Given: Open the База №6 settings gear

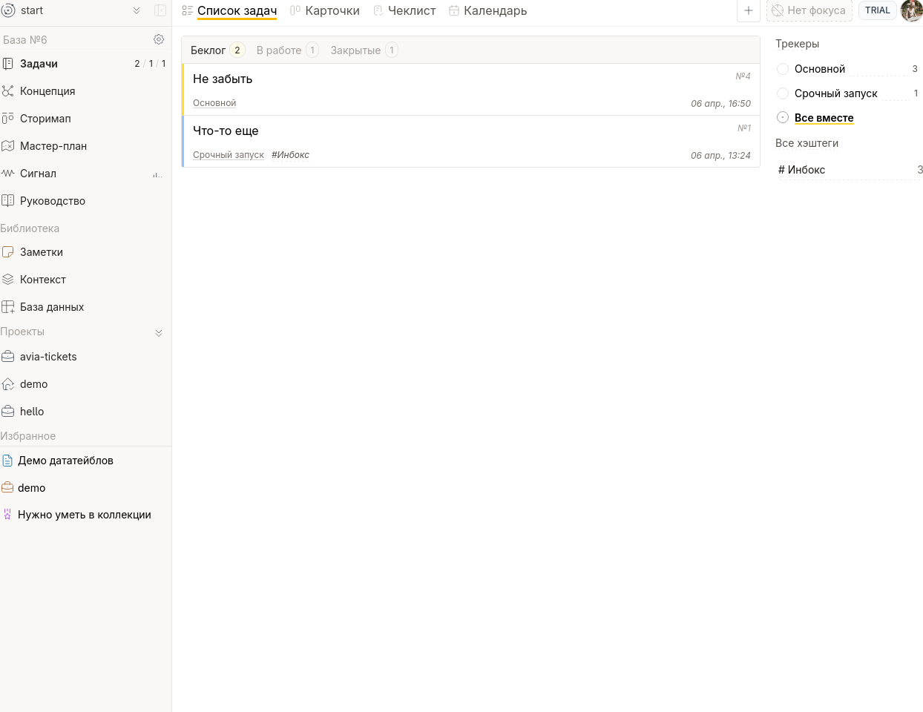Looking at the screenshot, I should [159, 39].
